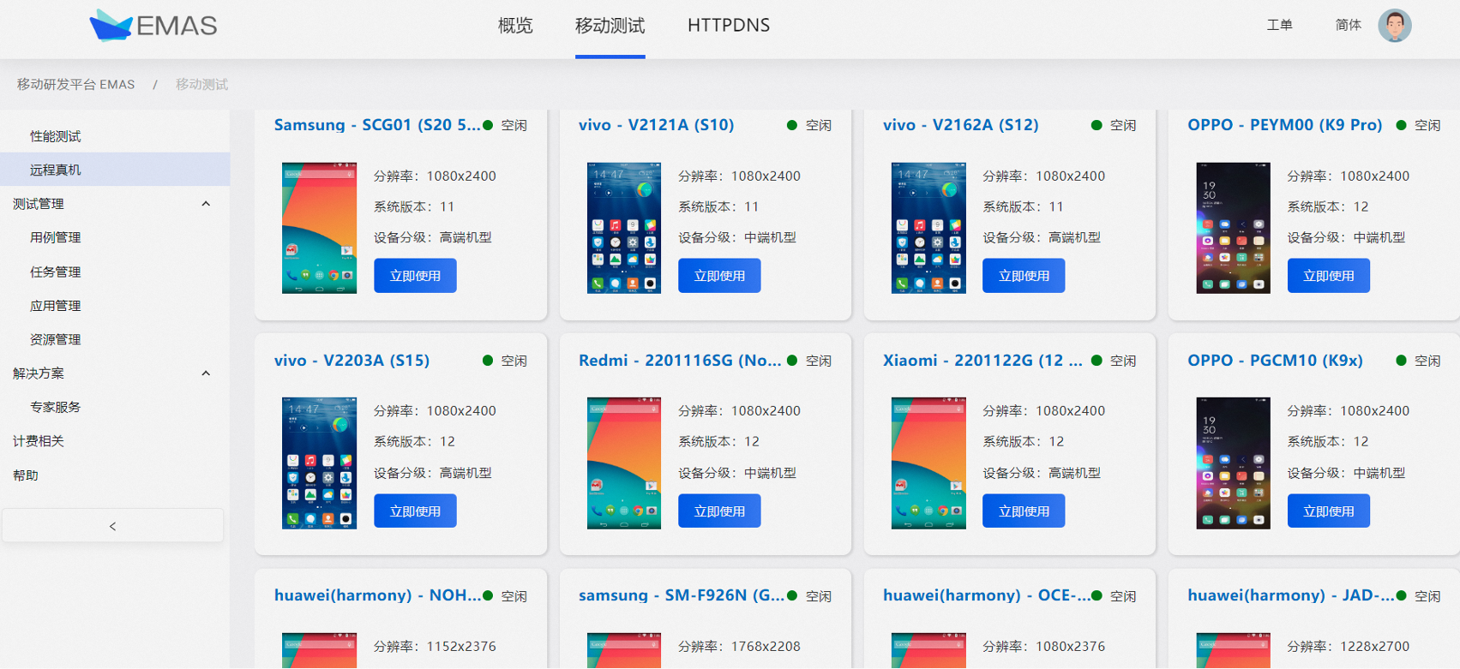The height and width of the screenshot is (669, 1460).
Task: Click 设备分级: 高端机型 on Xiaomi 2201122G
Action: (1042, 473)
